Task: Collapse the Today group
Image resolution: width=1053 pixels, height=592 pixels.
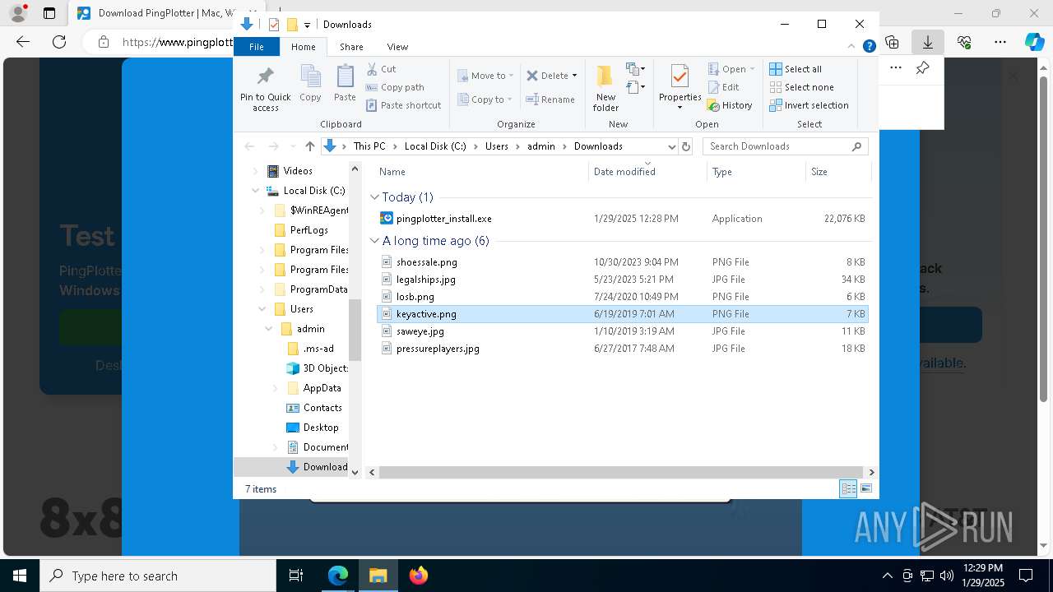Action: pyautogui.click(x=374, y=197)
